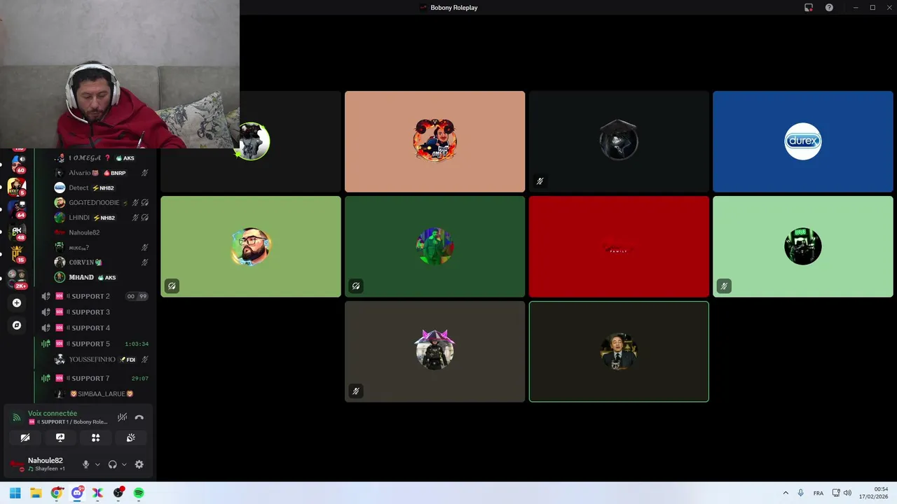Open inbox icon in title bar
Viewport: 897px width, 504px height.
point(809,8)
